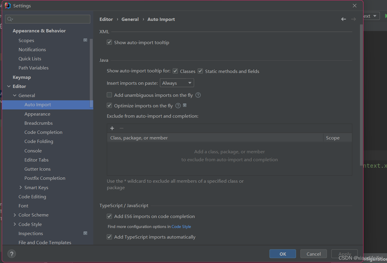Click the Scope column header
The width and height of the screenshot is (387, 263).
(x=338, y=138)
